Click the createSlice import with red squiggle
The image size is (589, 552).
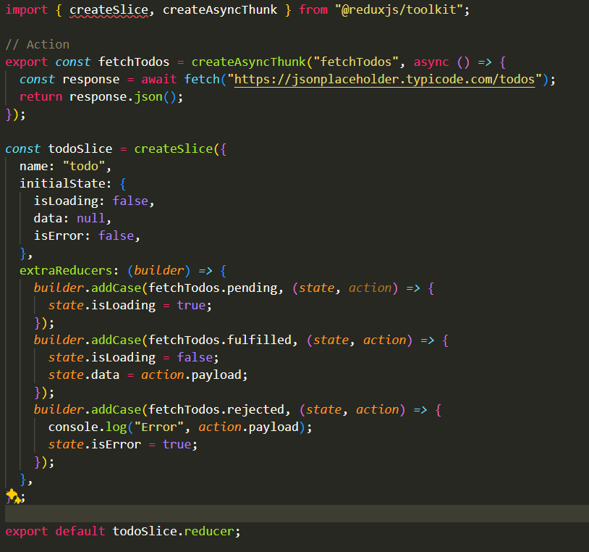coord(109,9)
